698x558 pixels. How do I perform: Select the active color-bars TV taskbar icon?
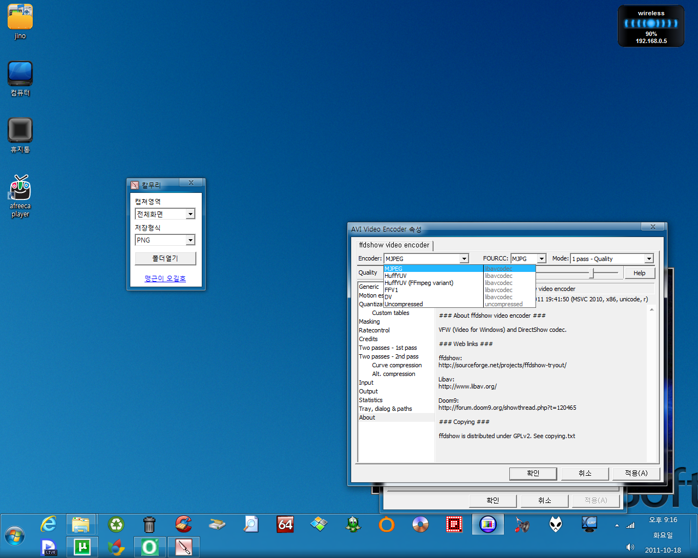coord(488,524)
